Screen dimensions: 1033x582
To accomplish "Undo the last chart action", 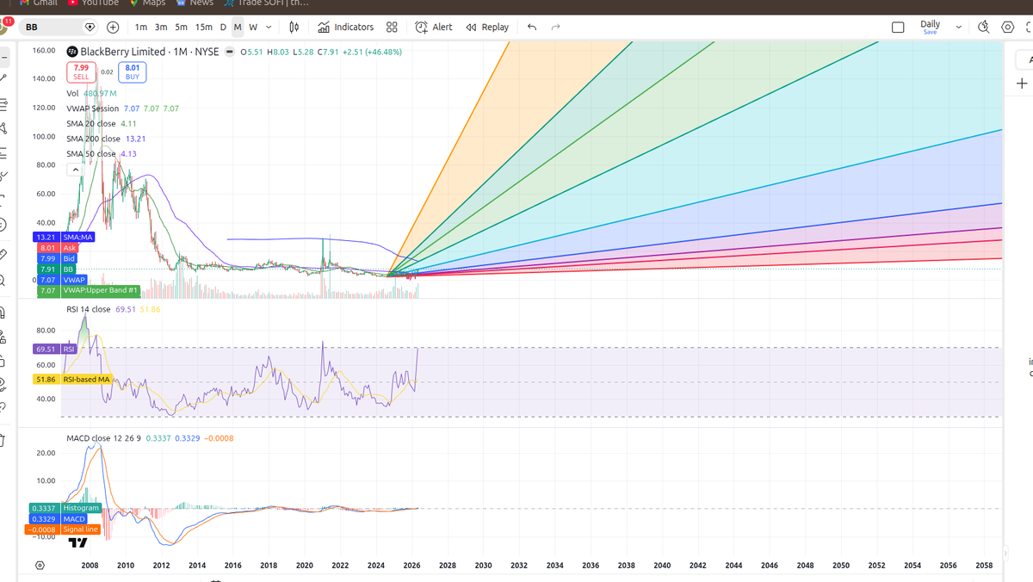I will click(x=531, y=28).
